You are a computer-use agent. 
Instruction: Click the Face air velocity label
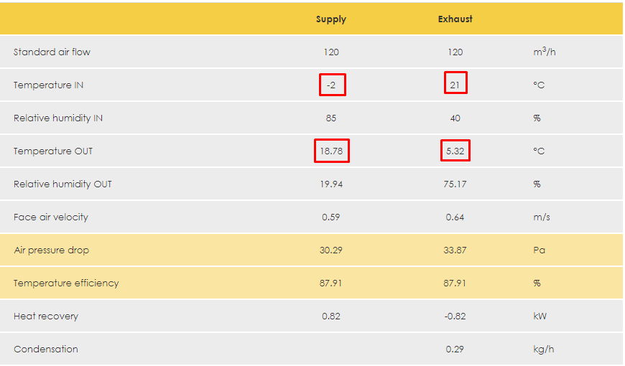(51, 217)
